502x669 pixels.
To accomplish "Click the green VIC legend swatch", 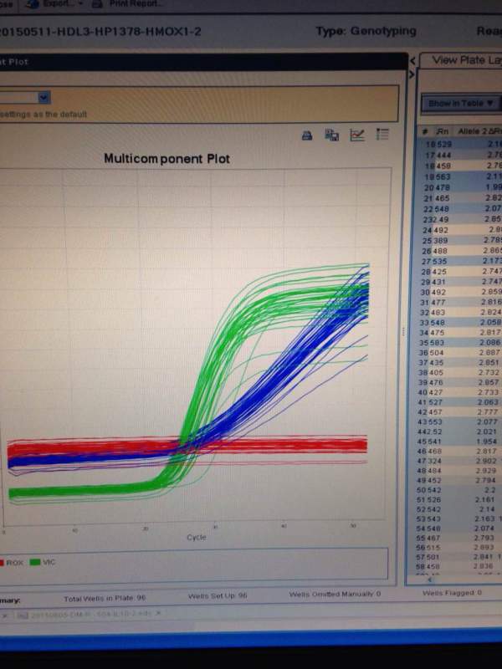I will (34, 562).
